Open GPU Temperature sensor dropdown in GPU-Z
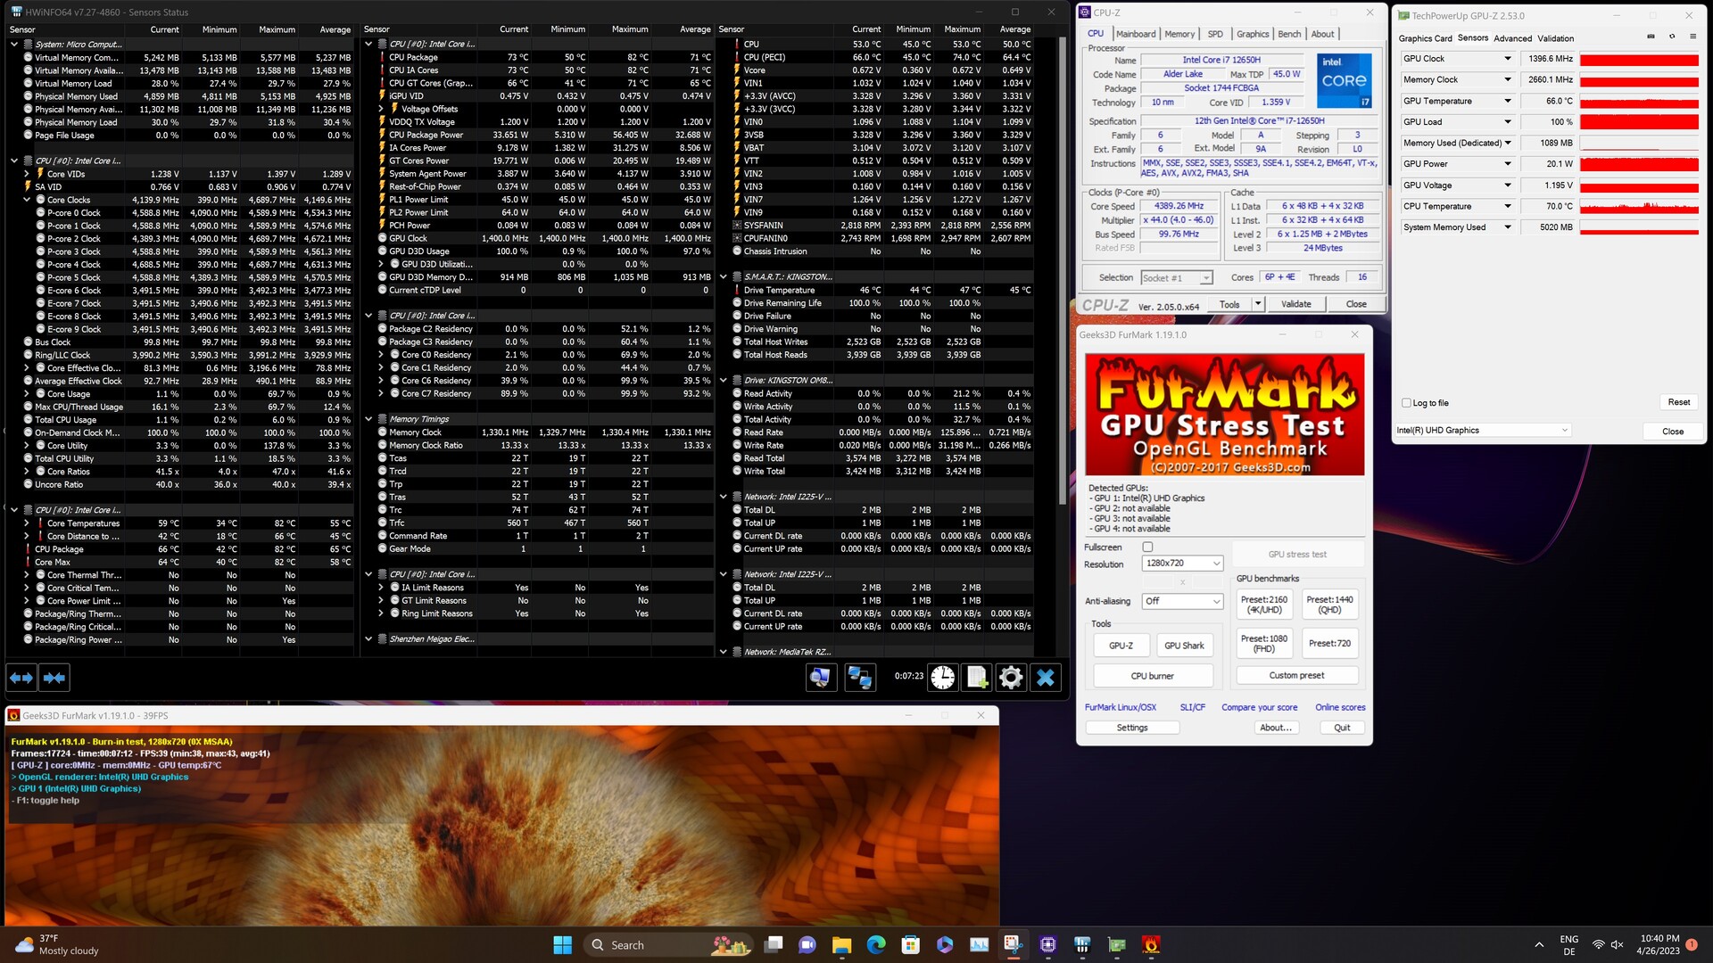Screen dimensions: 1713x963 (1508, 101)
